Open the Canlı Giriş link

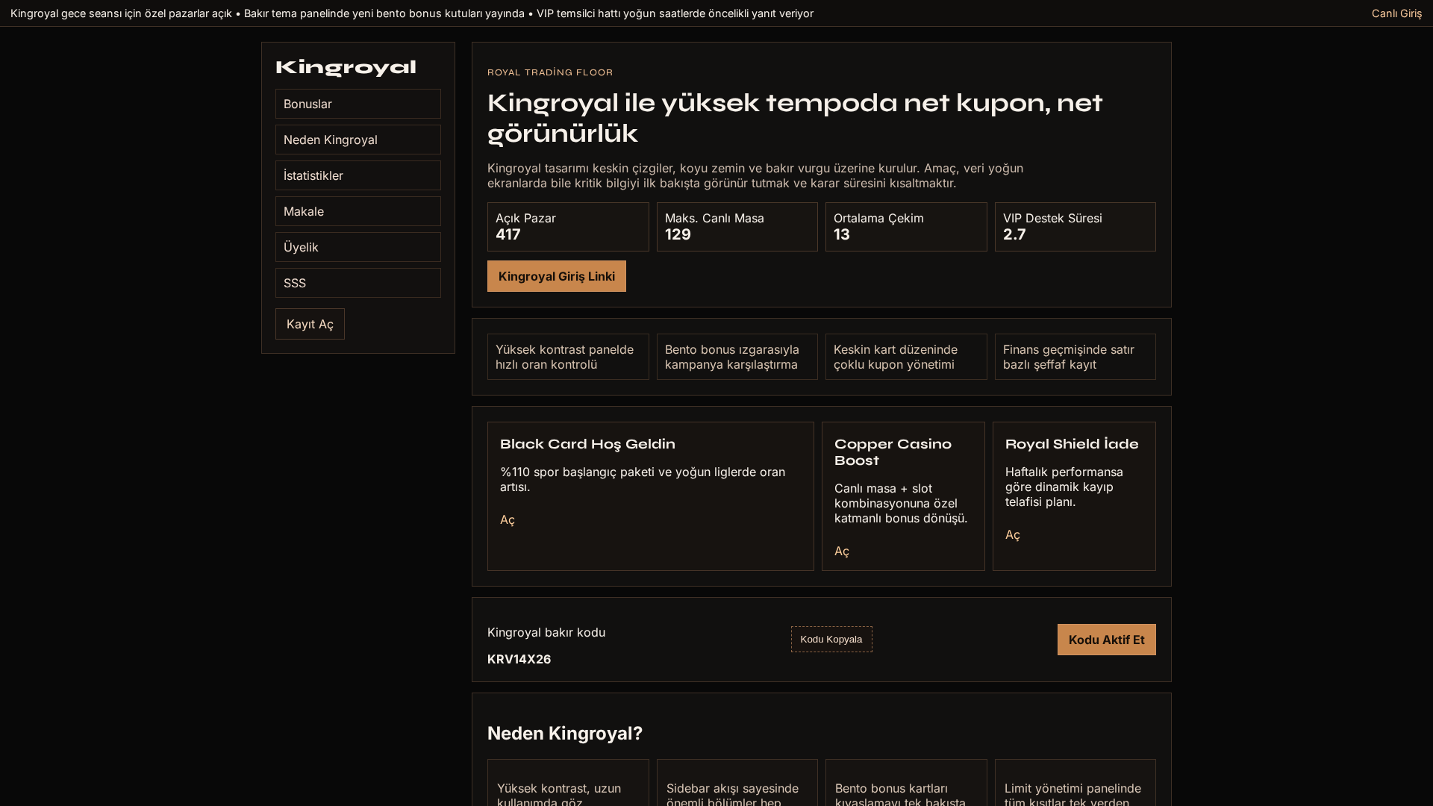[1396, 13]
